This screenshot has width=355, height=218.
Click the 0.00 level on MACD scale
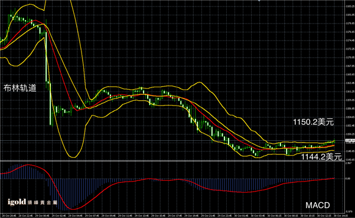(348, 179)
